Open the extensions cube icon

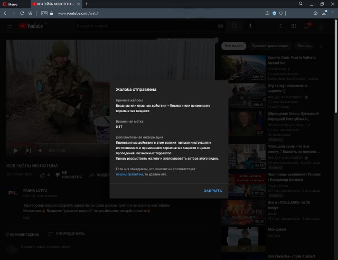315,13
